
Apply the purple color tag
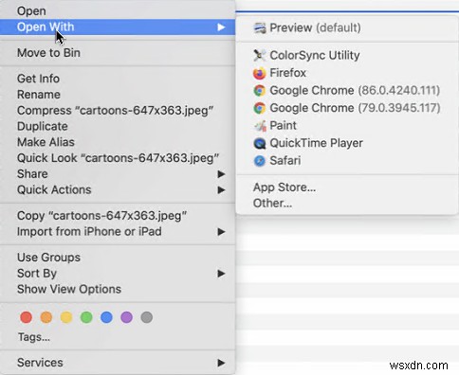[x=126, y=317]
